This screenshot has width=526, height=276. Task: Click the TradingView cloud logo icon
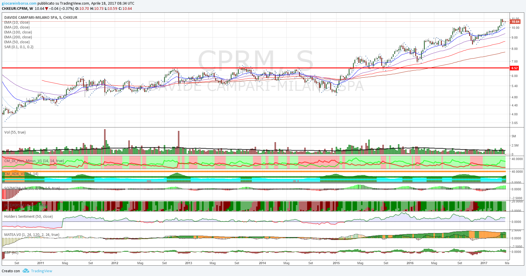tap(26, 271)
